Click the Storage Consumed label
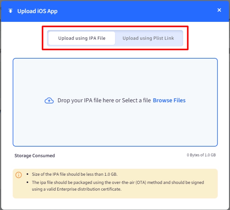The width and height of the screenshot is (230, 210). 35,156
